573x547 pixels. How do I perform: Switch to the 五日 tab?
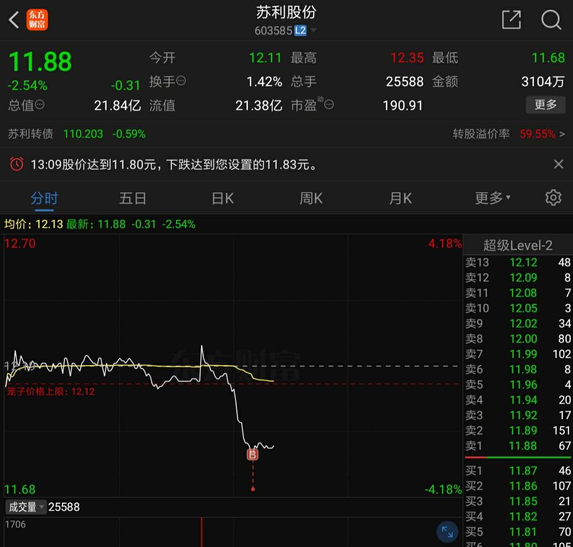click(133, 198)
